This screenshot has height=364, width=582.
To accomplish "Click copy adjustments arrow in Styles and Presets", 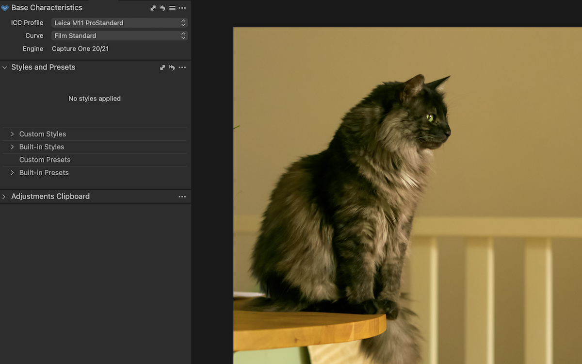I will point(163,67).
